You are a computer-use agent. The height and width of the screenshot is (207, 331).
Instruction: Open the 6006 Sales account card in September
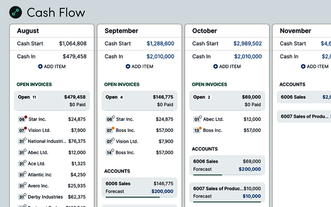[x=139, y=187]
